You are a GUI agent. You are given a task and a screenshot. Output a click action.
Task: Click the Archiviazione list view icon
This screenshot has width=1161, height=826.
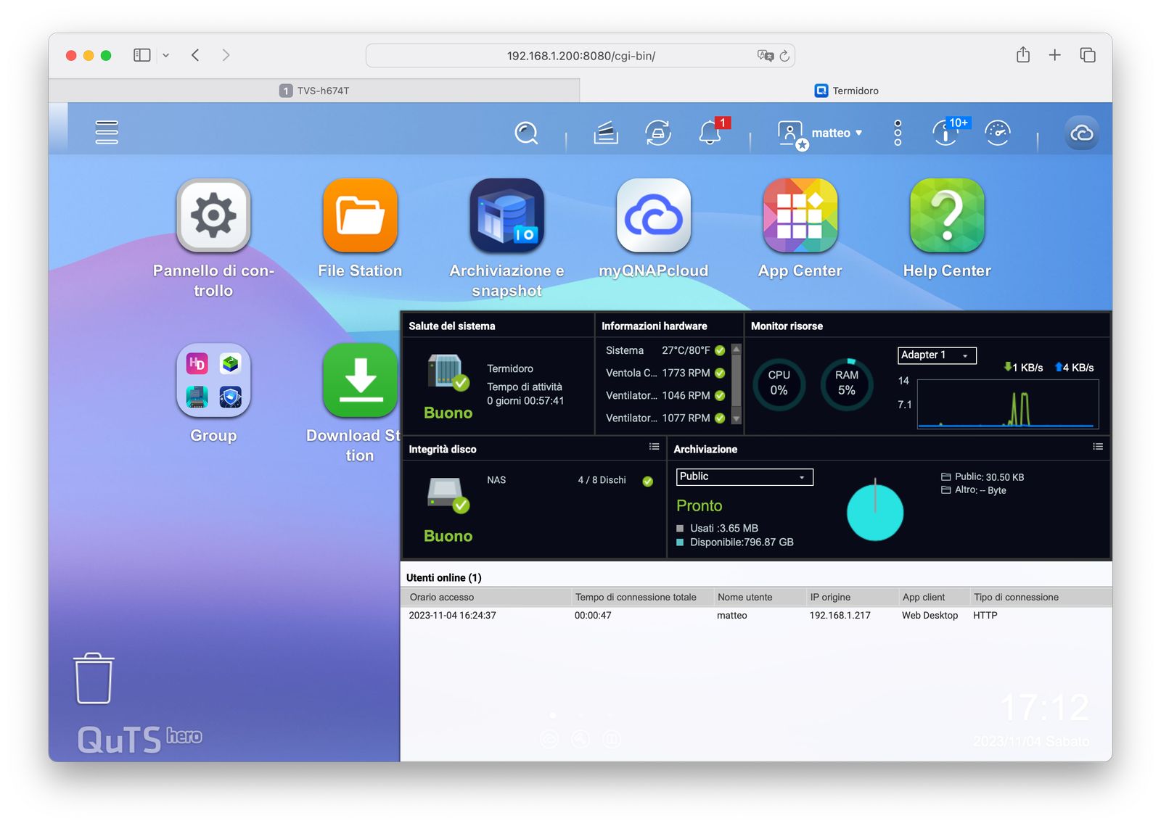click(1098, 447)
